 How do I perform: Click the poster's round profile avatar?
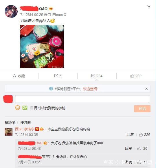point(11,11)
